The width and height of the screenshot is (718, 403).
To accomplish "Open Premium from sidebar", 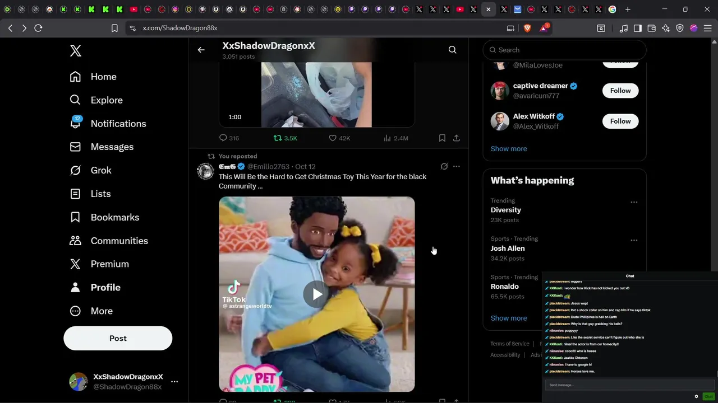I will 99,264.
